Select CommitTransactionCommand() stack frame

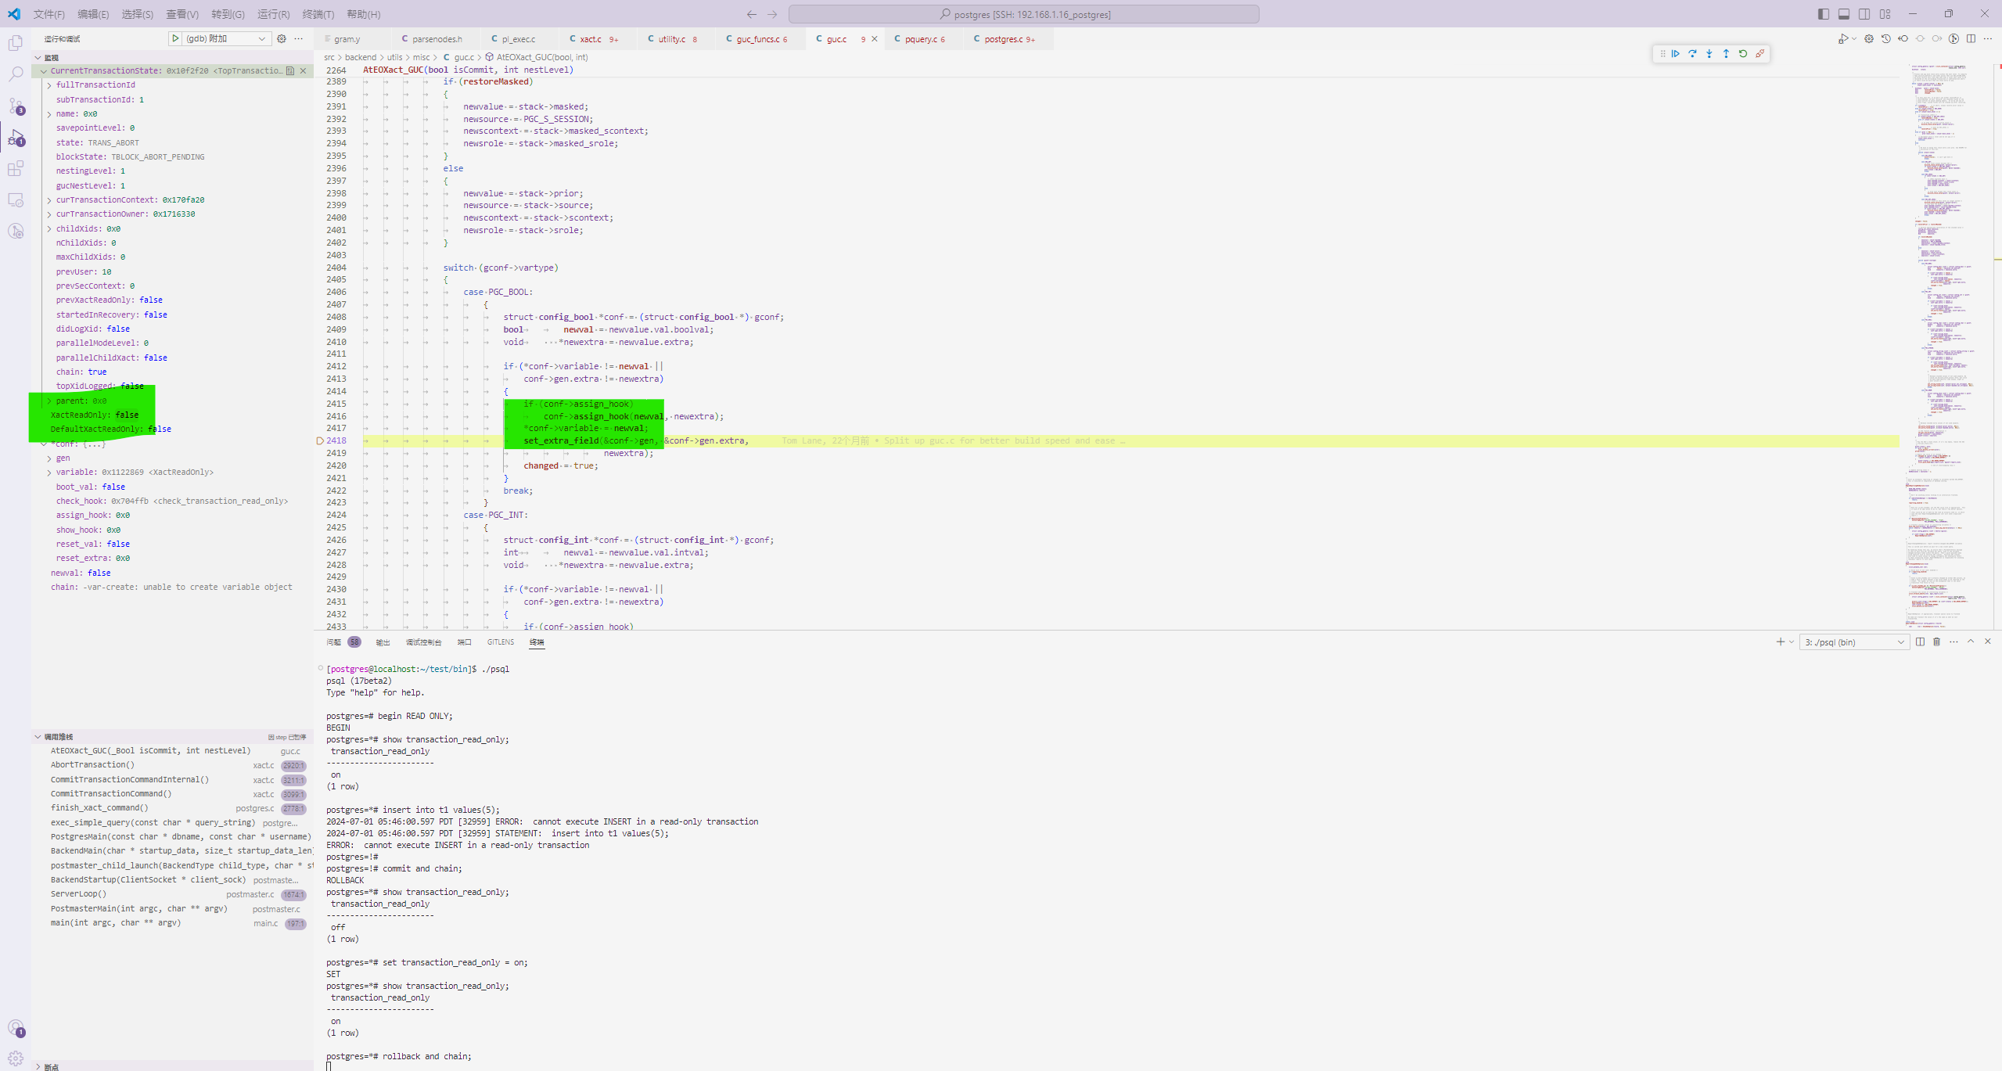(x=172, y=794)
